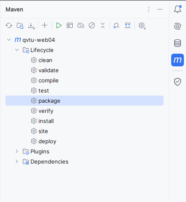The image size is (186, 202).
Task: Click Collapse All icon in toolbar
Action: tap(103, 25)
